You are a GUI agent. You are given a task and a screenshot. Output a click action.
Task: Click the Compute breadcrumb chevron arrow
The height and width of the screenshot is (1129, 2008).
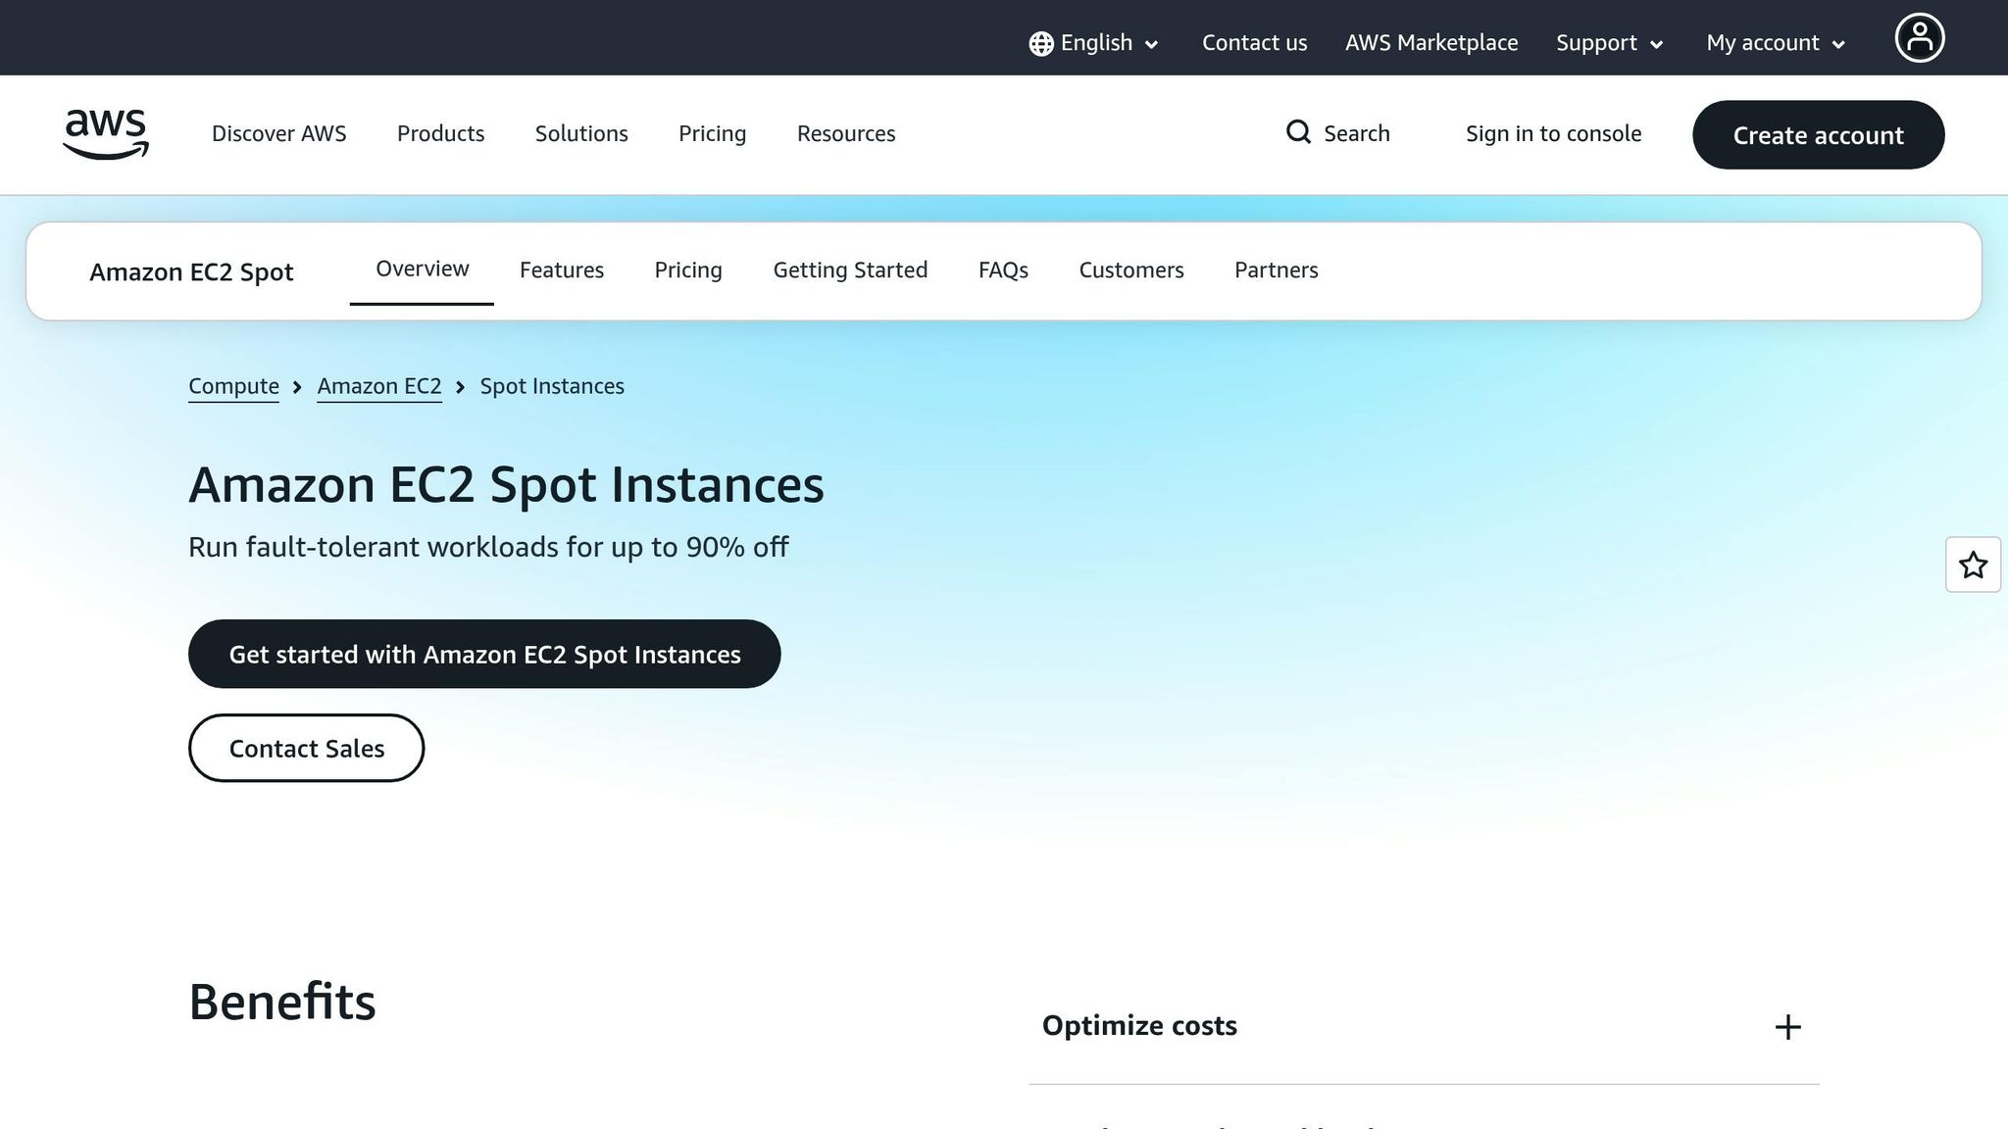point(296,387)
